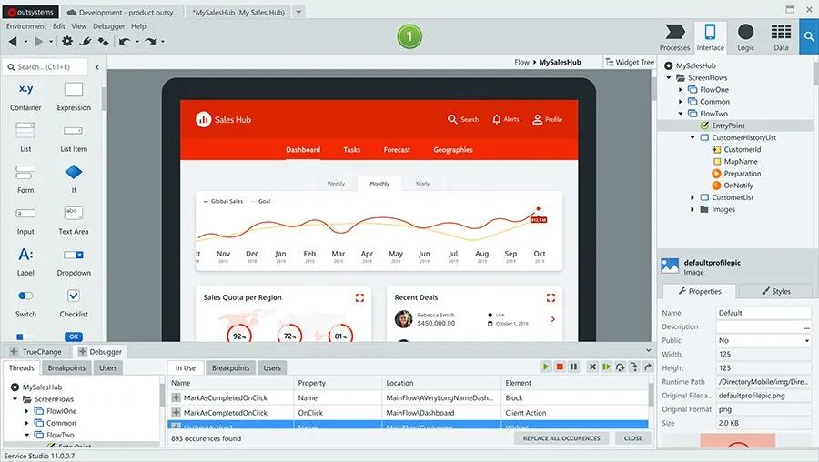Image resolution: width=819 pixels, height=462 pixels.
Task: Click the Close button in results panel
Action: pyautogui.click(x=632, y=438)
